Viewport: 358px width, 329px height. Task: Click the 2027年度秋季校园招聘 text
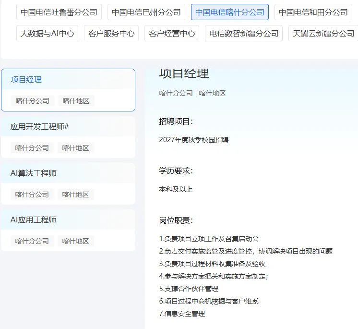[193, 140]
